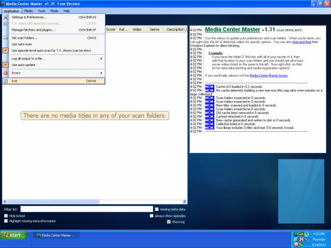This screenshot has height=248, width=331.
Task: Sort by the Genre column header
Action: pyautogui.click(x=155, y=29)
